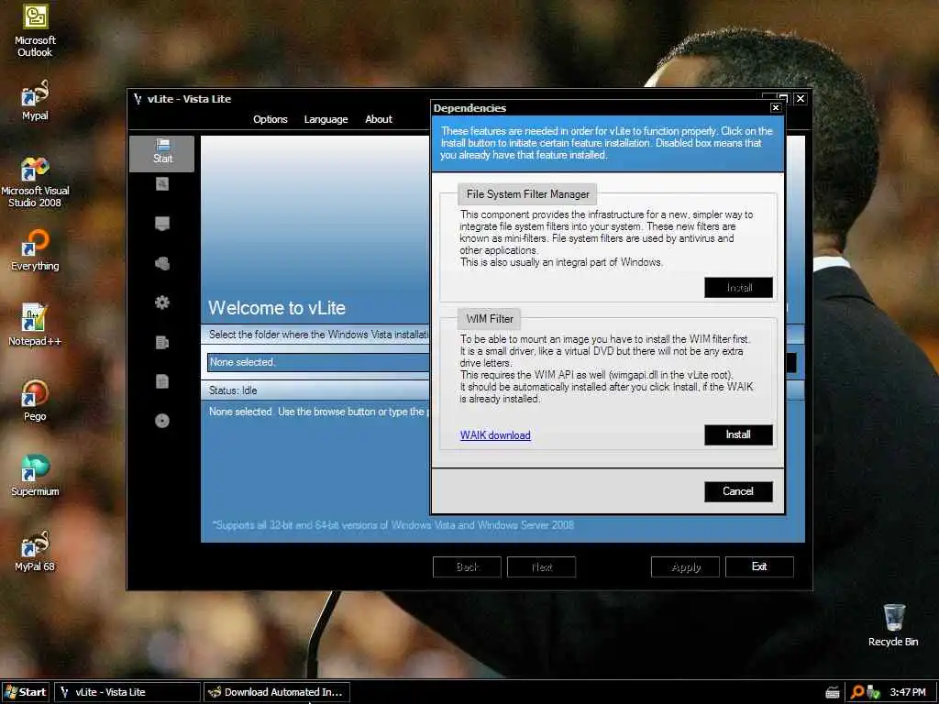This screenshot has width=939, height=704.
Task: Click the File System Filter Manager group label
Action: (527, 194)
